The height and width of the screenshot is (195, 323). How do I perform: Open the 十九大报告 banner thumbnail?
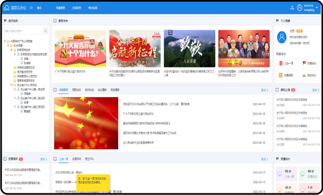coord(80,49)
